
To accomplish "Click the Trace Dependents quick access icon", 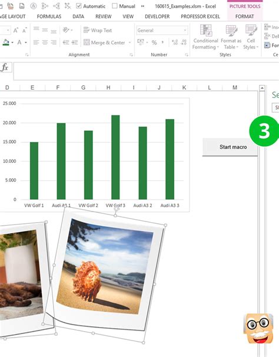I will pos(57,6).
